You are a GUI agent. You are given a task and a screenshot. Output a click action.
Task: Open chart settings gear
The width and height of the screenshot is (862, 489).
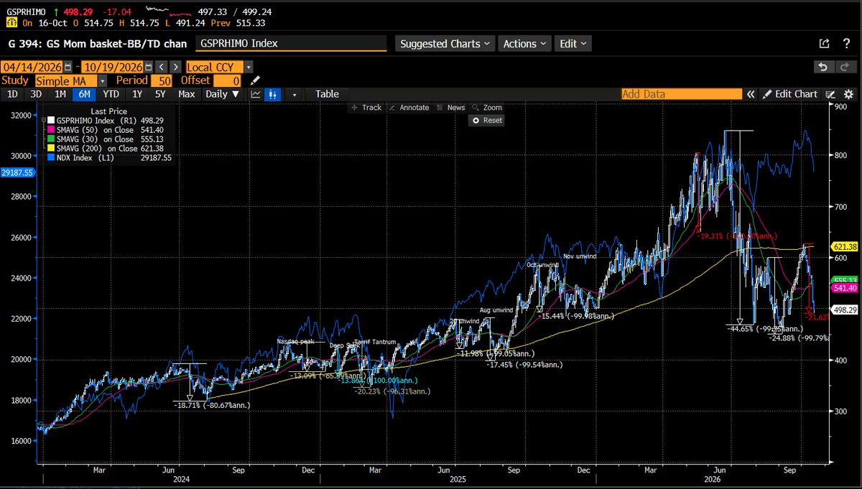point(848,94)
